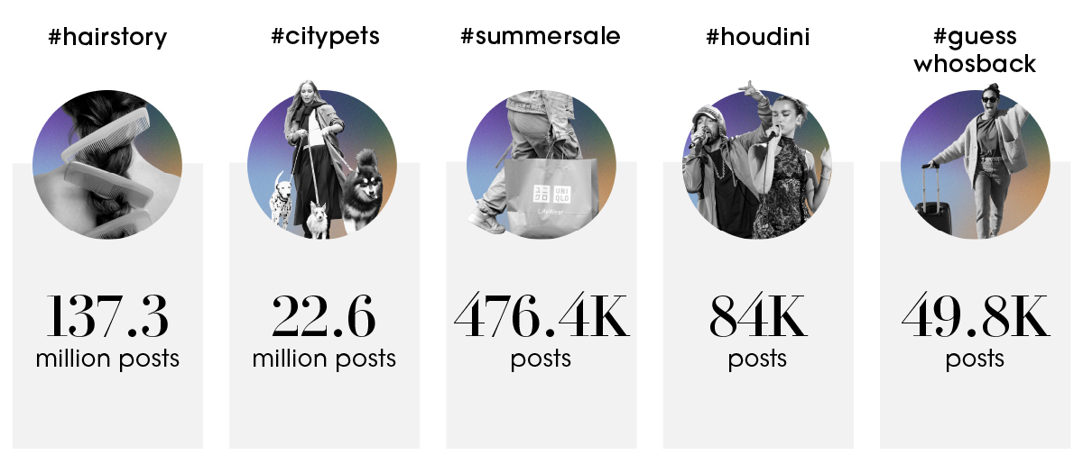Select the 22.6 post count figure
Image resolution: width=1083 pixels, height=464 pixels.
(x=323, y=317)
